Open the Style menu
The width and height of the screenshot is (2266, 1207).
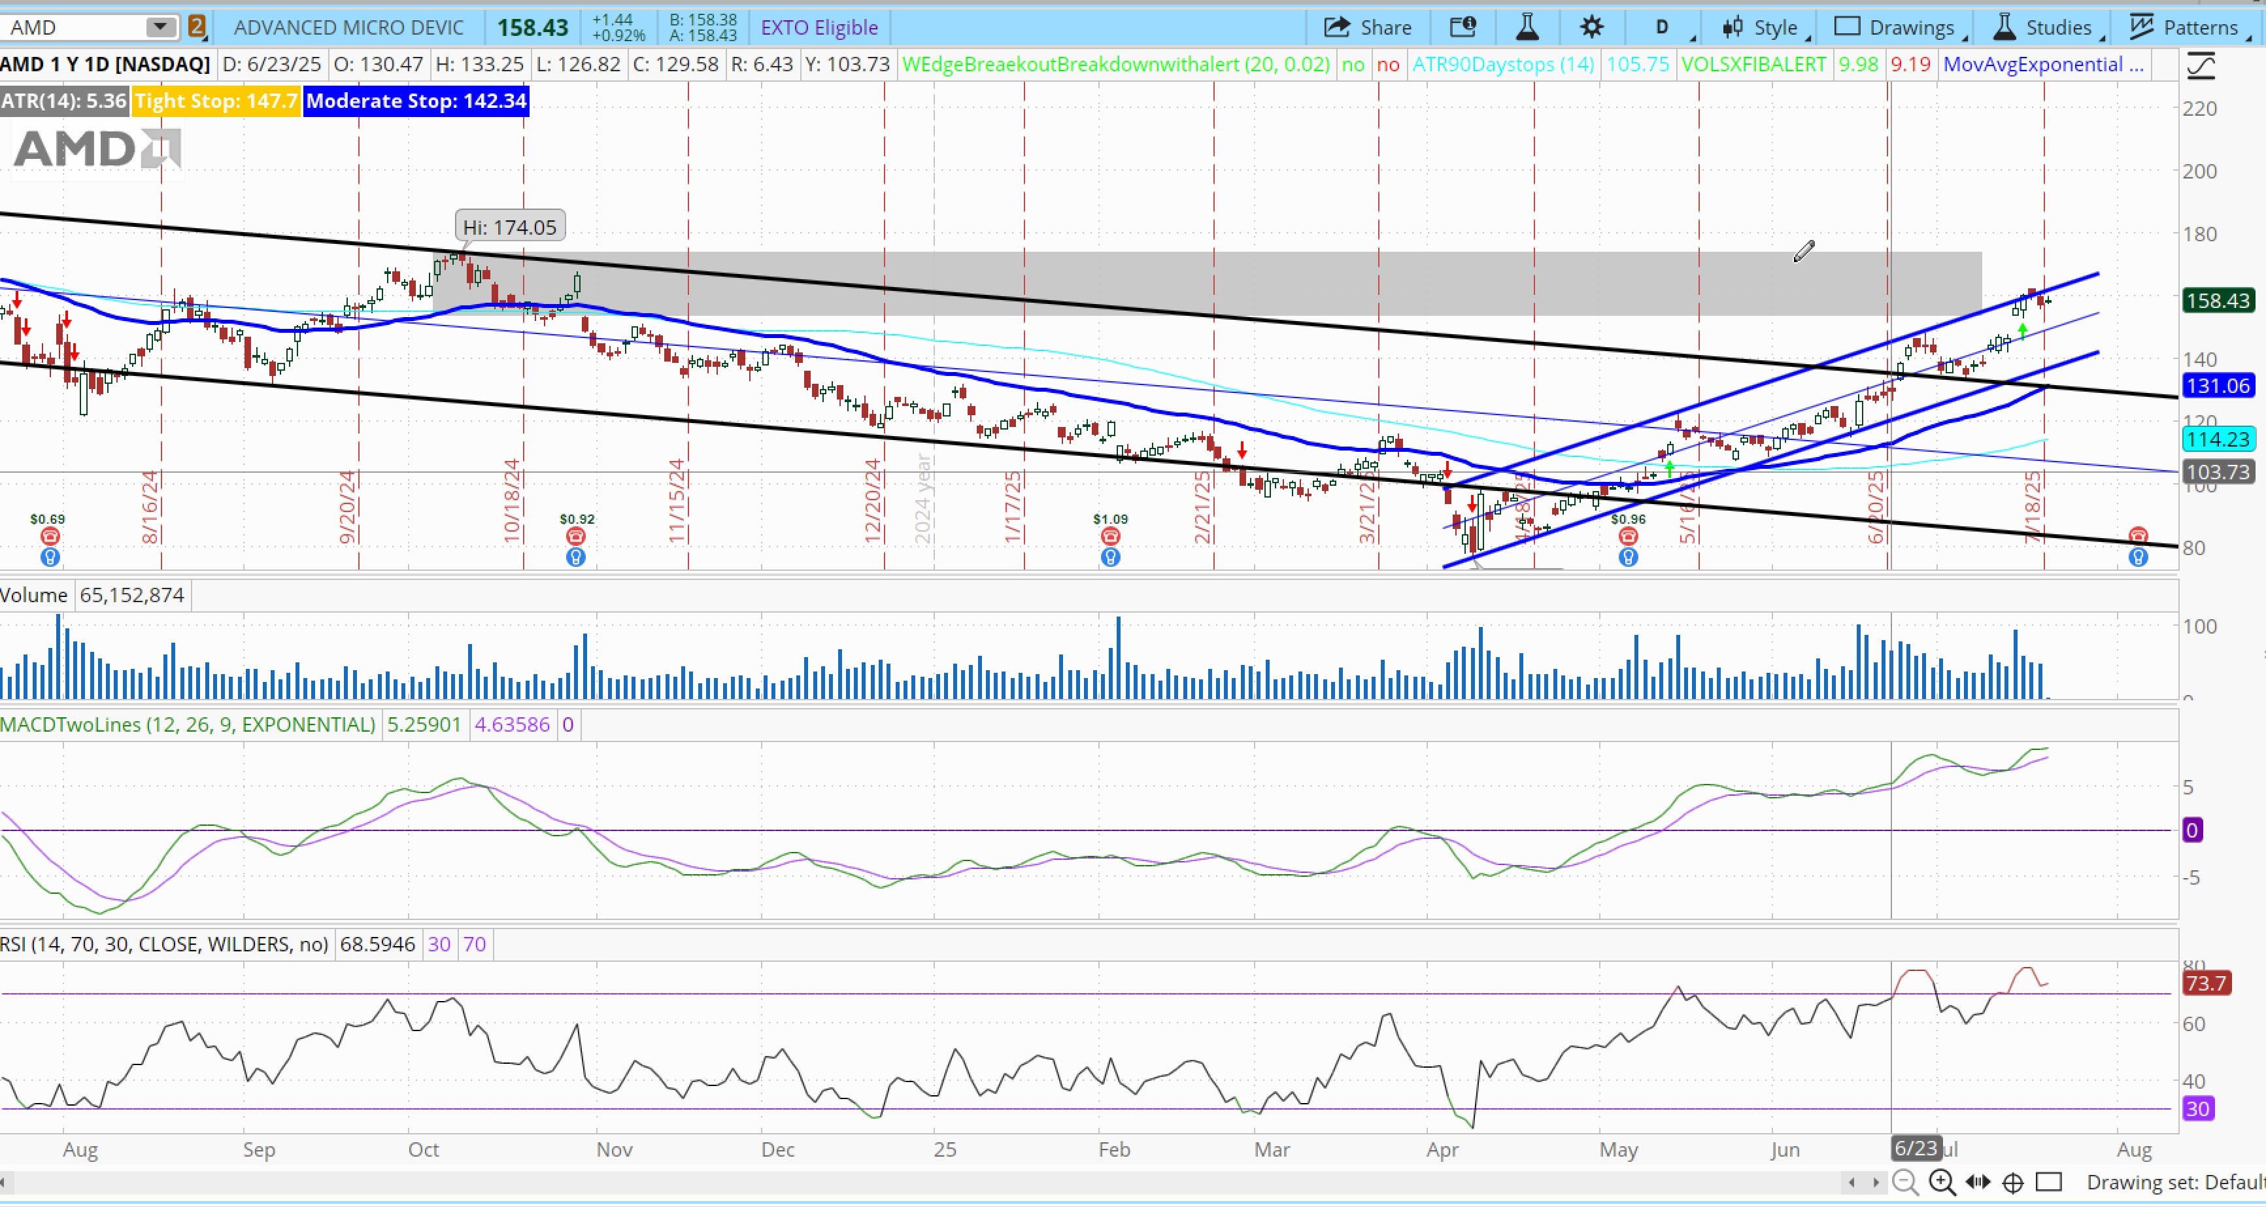click(x=1765, y=27)
